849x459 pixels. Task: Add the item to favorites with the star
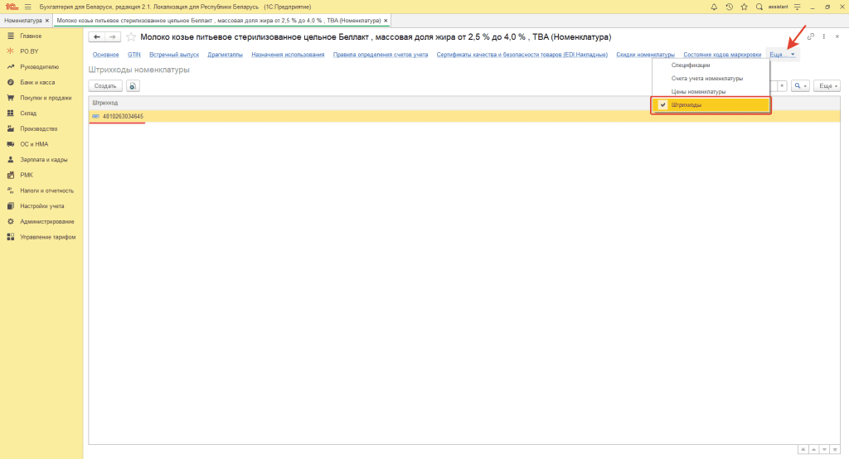[x=130, y=36]
